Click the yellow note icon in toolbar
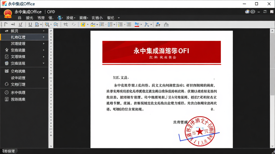The height and width of the screenshot is (154, 275). point(83,24)
